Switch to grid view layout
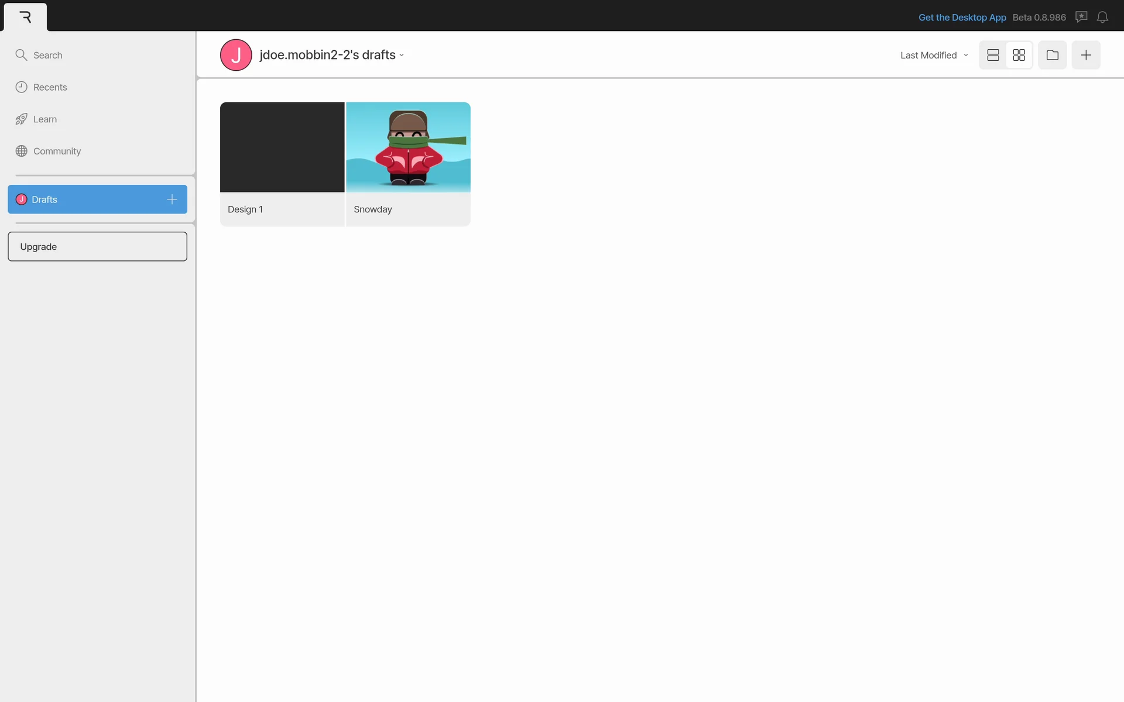This screenshot has width=1124, height=702. pyautogui.click(x=1019, y=55)
